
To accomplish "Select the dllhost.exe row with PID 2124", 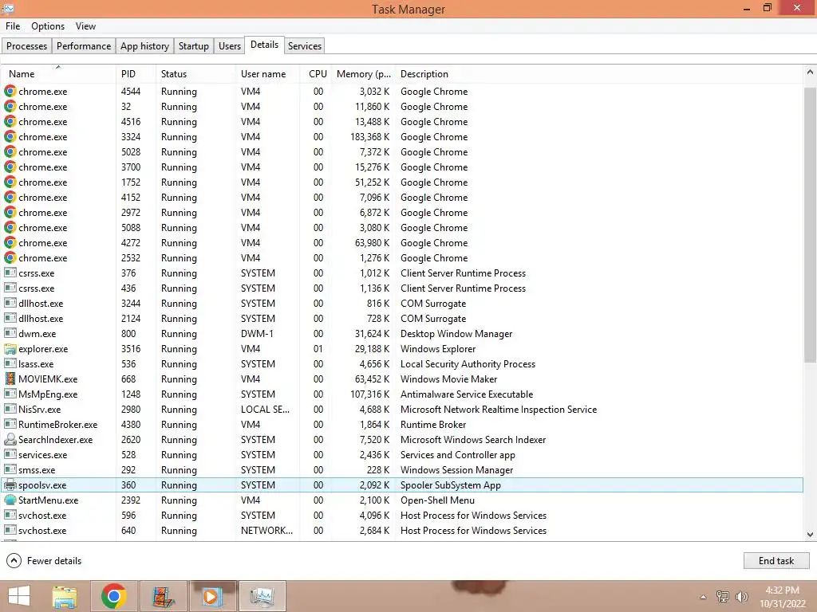I will click(x=402, y=318).
